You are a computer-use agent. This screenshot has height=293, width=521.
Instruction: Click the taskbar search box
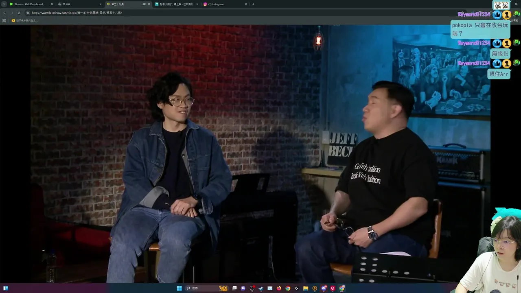[207, 288]
